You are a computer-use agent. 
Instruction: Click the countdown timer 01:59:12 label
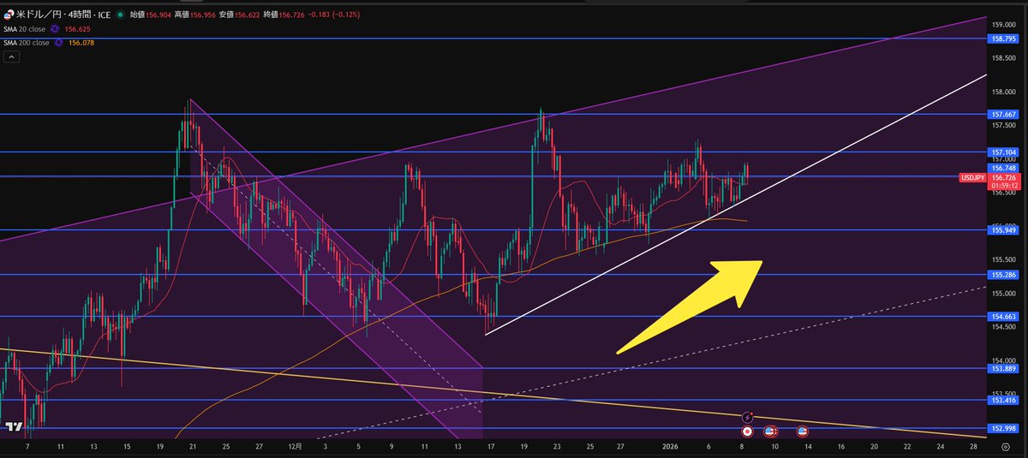click(1004, 185)
